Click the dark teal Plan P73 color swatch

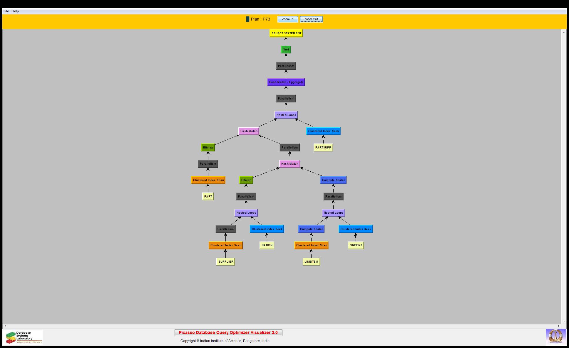pyautogui.click(x=247, y=19)
